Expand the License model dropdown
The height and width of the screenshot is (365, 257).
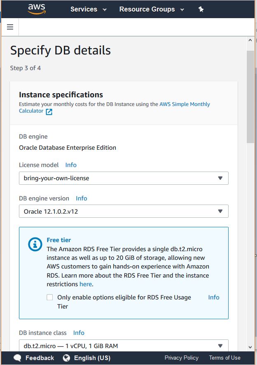[124, 178]
